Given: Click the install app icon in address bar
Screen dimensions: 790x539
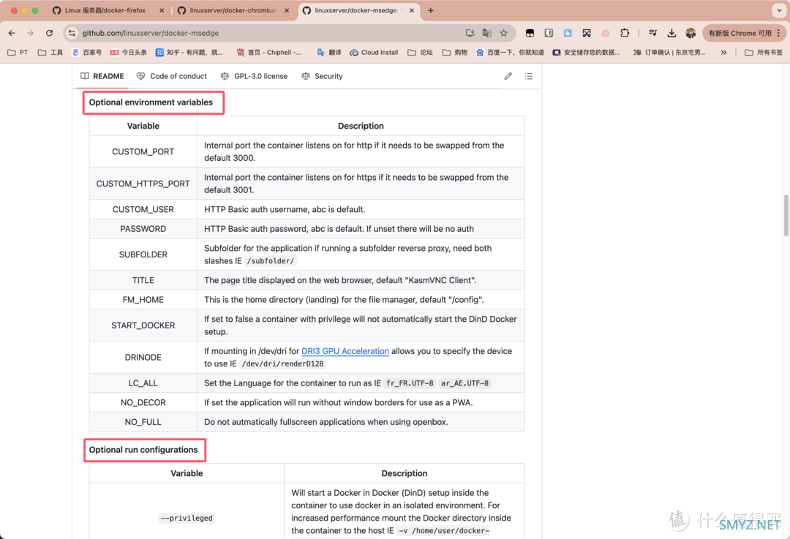Looking at the screenshot, I should [x=470, y=33].
